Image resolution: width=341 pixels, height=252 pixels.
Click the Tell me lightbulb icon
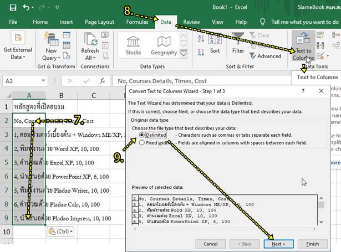(262, 22)
